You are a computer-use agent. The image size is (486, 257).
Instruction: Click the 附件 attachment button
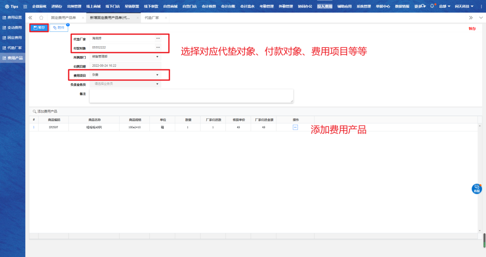coord(58,28)
